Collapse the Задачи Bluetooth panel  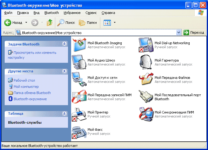click(65, 44)
